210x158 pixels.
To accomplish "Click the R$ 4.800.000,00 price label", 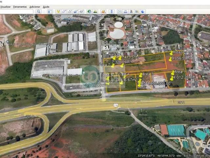I will [x=156, y=83].
